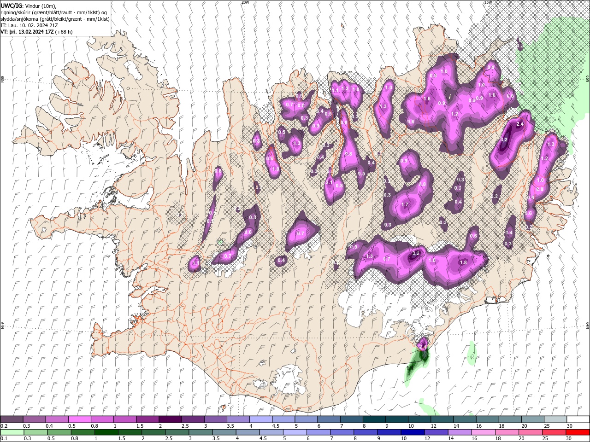
Task: Select the palest green first swatch in lower scale
Action: (x=12, y=432)
